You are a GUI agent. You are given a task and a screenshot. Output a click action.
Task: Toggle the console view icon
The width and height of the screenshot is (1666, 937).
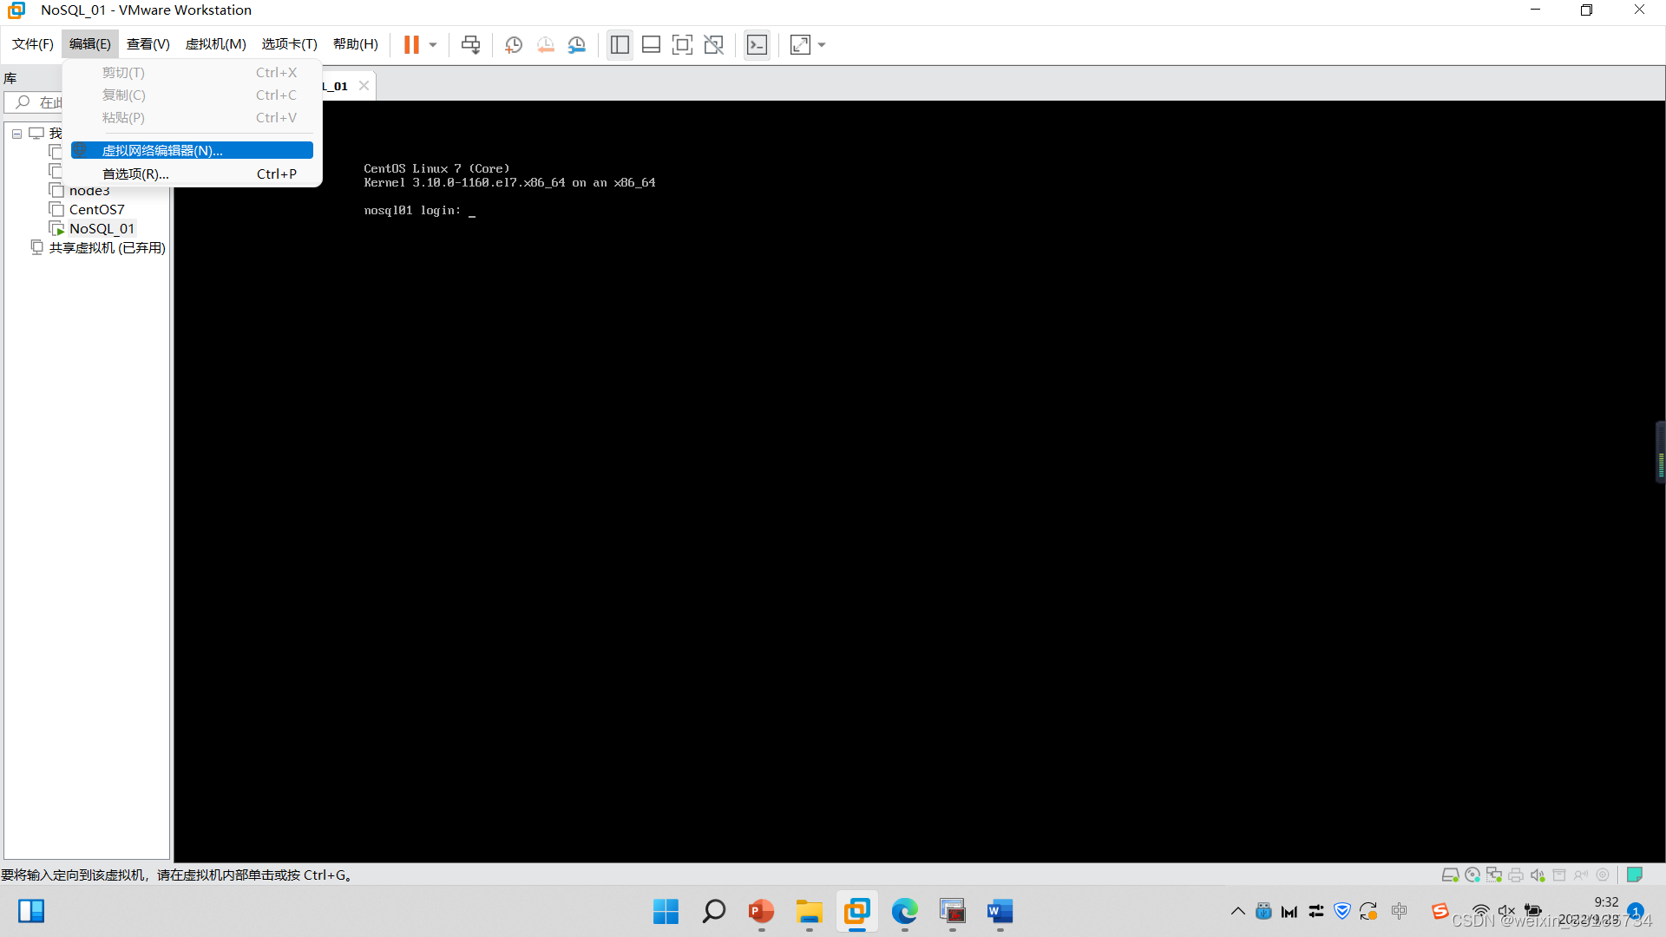point(757,44)
